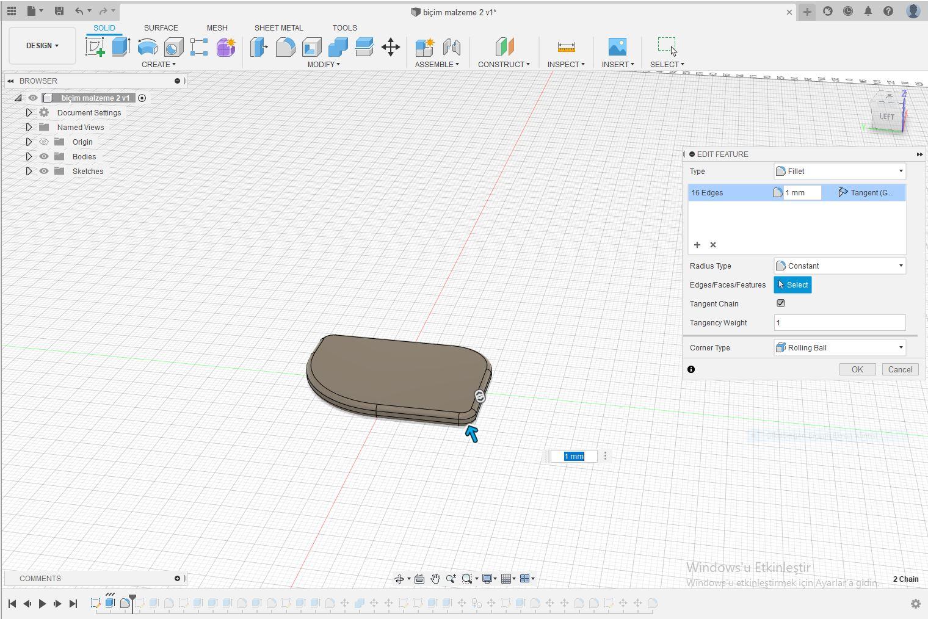
Task: Open the data panel grid icon
Action: click(x=12, y=11)
